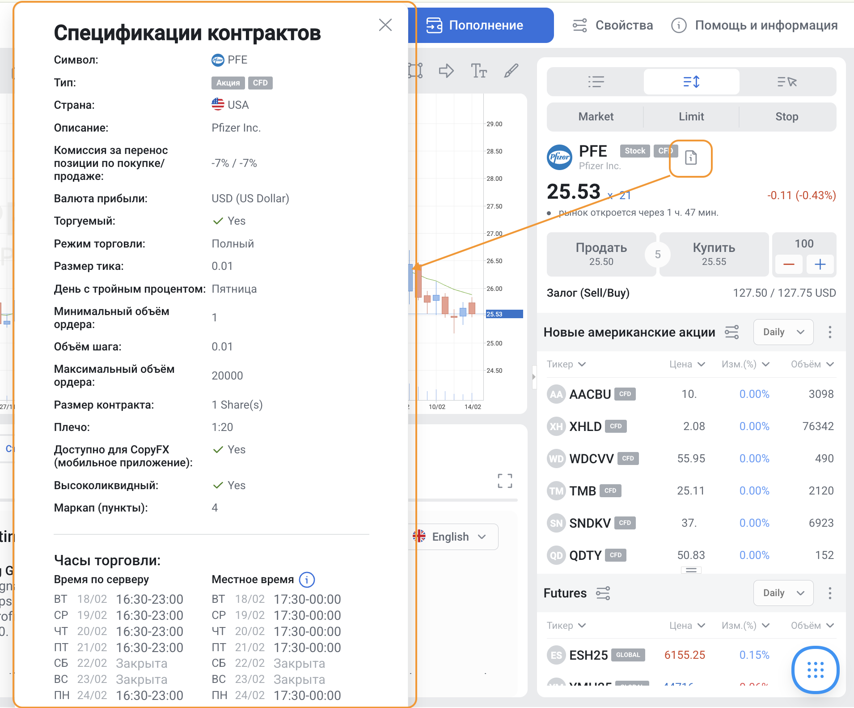Screen dimensions: 854x708
Task: Click the CFD type badge in dialog
Action: click(260, 83)
